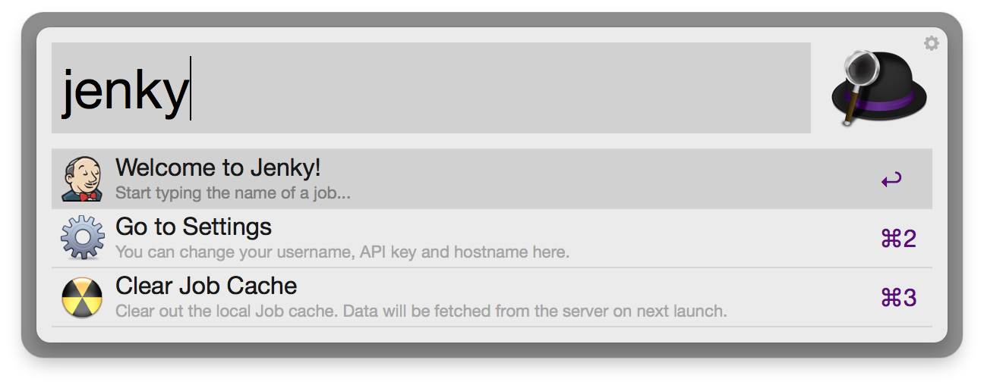
Task: Click the blue gear icon beside Go to Settings
Action: coord(82,238)
